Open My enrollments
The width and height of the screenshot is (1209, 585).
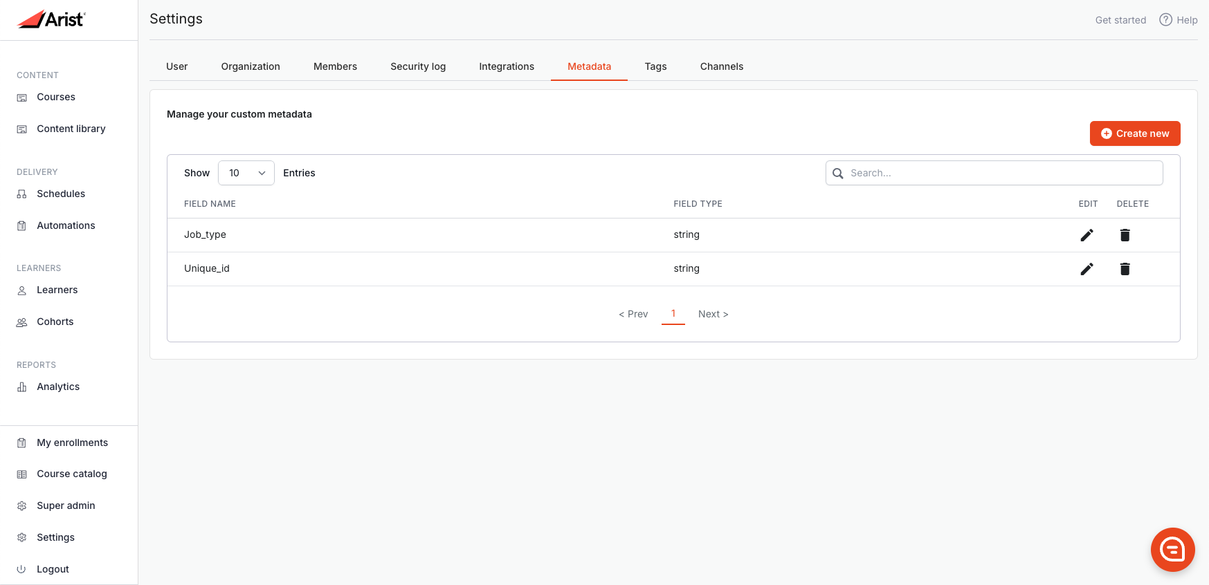point(73,443)
